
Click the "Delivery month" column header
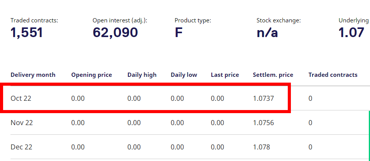[33, 75]
